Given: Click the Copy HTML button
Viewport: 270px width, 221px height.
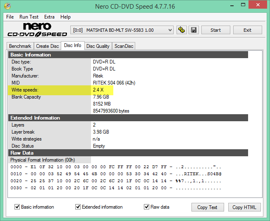Looking at the screenshot, I should click(x=244, y=207).
